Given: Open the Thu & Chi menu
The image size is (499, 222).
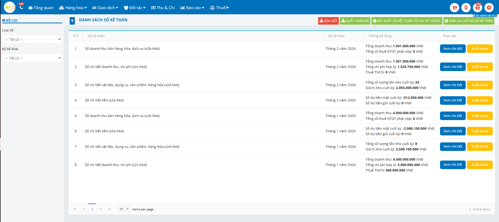Looking at the screenshot, I should tap(163, 8).
